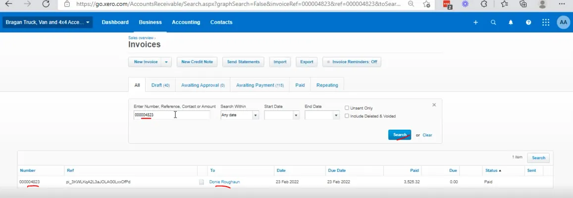Viewport: 573px width, 198px height.
Task: Sort by the Due Date column header
Action: (337, 170)
